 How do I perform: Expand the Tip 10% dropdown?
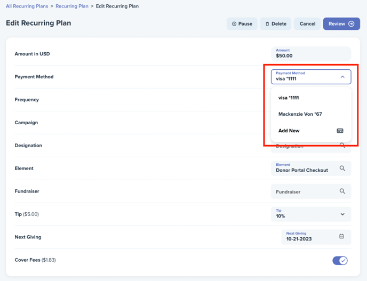coord(311,214)
